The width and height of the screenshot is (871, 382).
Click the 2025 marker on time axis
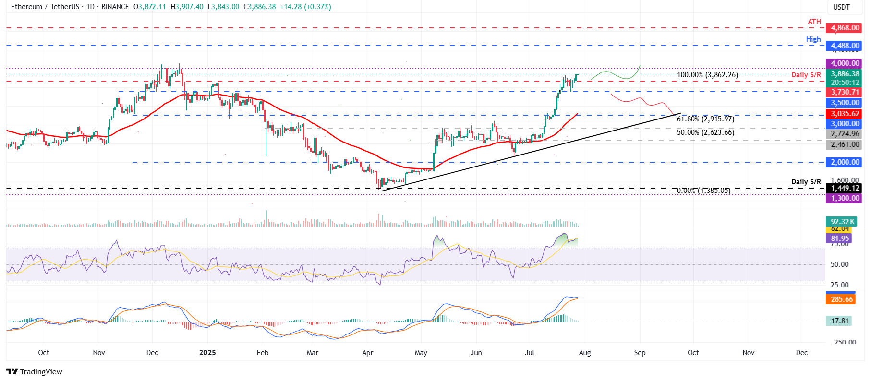click(207, 353)
